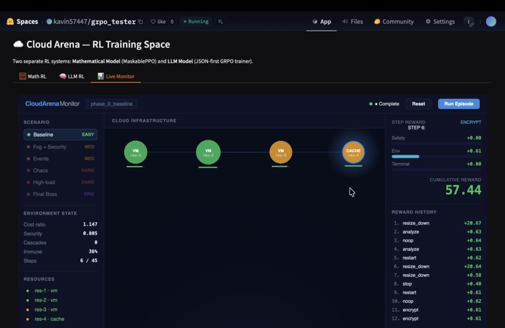505x328 pixels.
Task: Click the like count 0
Action: [x=172, y=21]
